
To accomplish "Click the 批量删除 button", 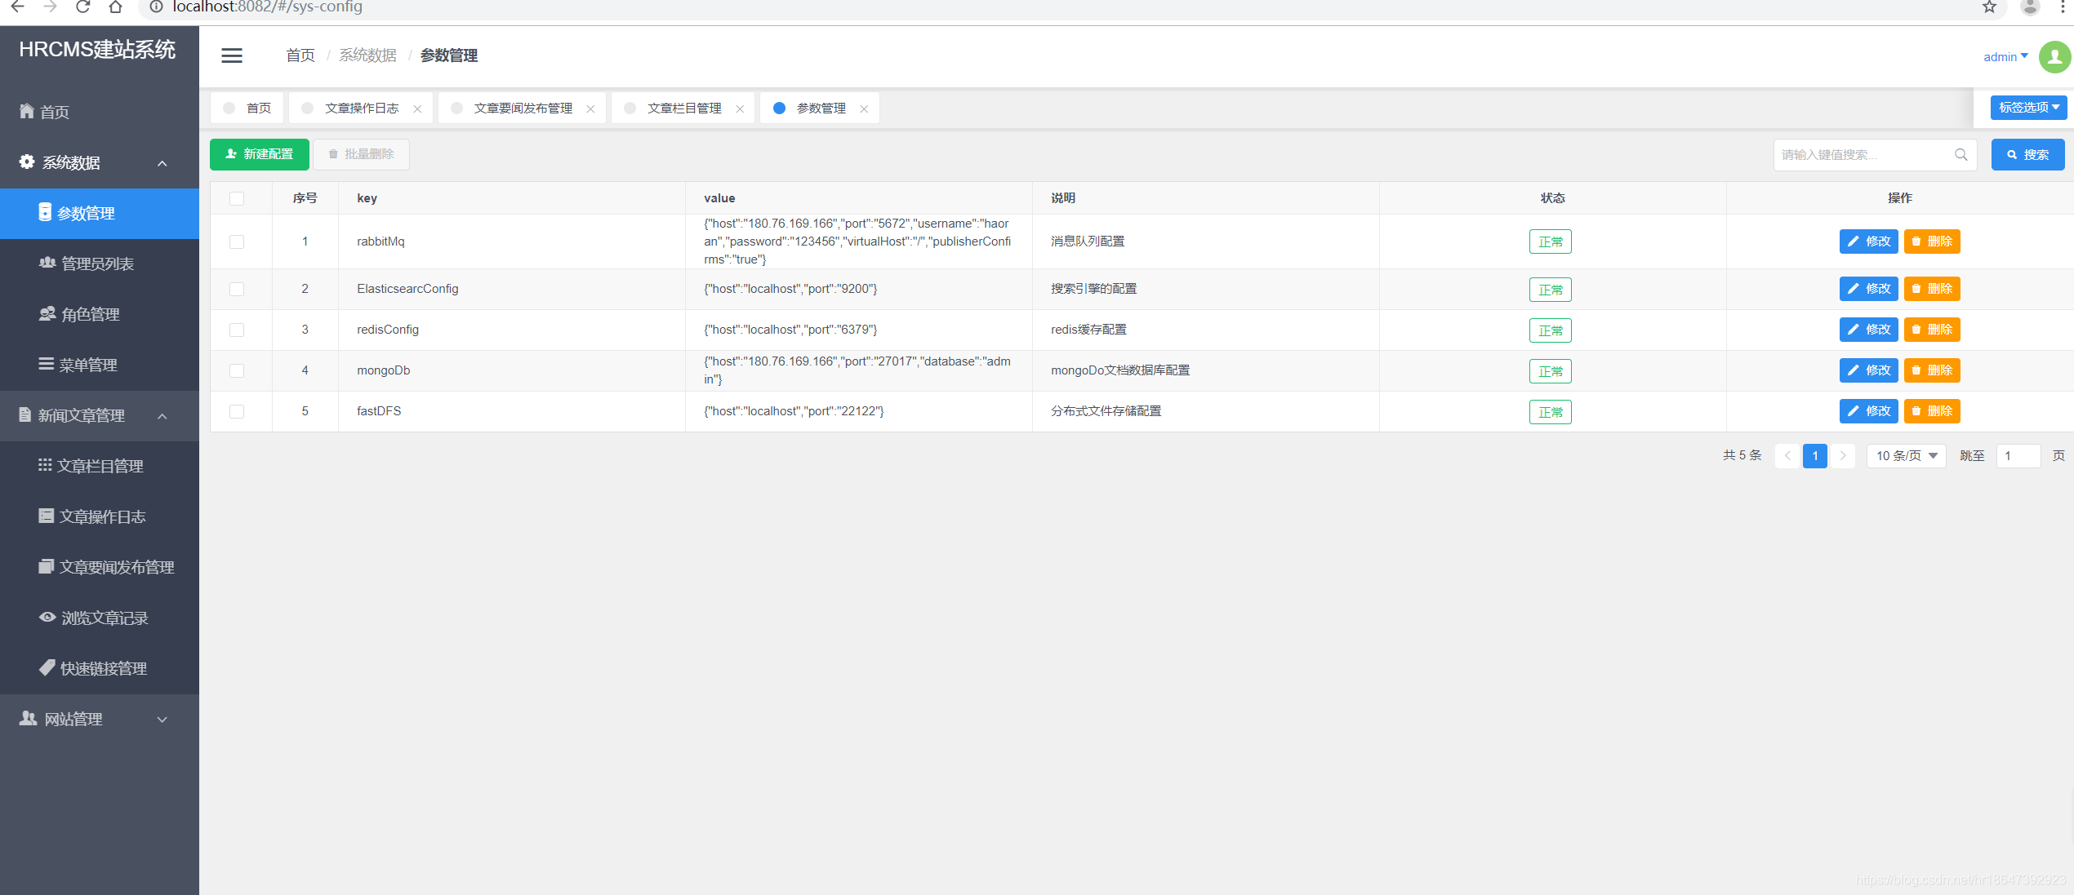I will pos(361,154).
